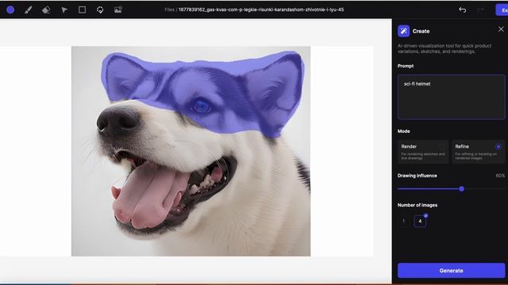Screen dimensions: 508x285
Task: Click the dog image on canvas
Action: [x=190, y=151]
